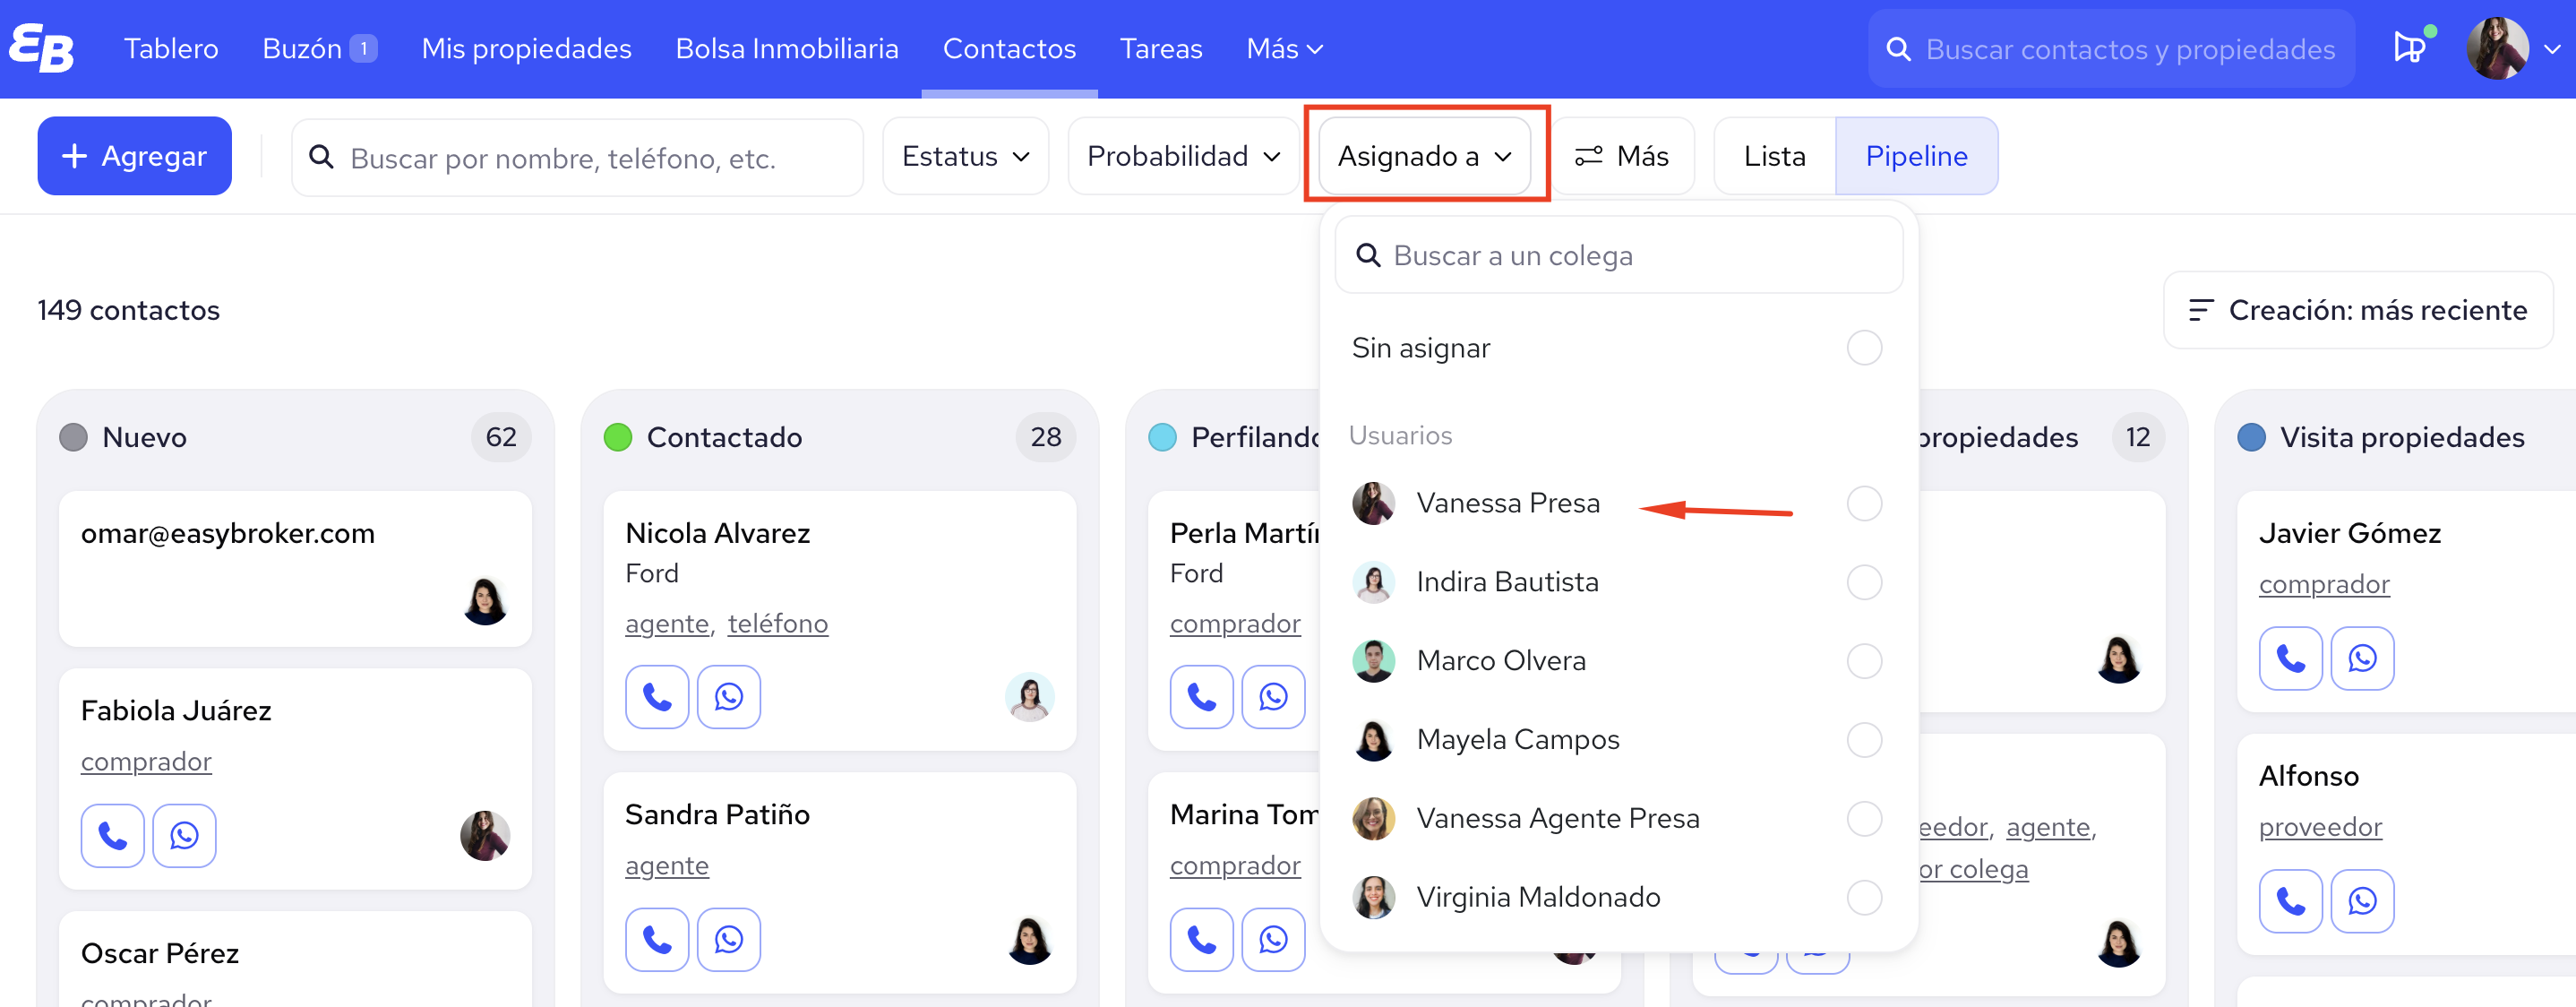Click proveedor tag on Alfonso
Screen dimensions: 2576x1007
[x=2320, y=827]
